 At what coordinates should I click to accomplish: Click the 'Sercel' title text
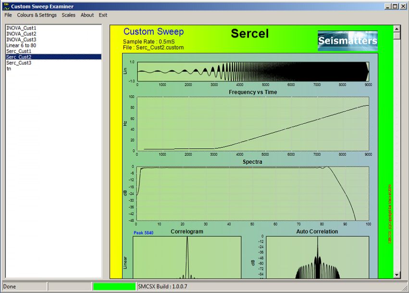(x=249, y=33)
